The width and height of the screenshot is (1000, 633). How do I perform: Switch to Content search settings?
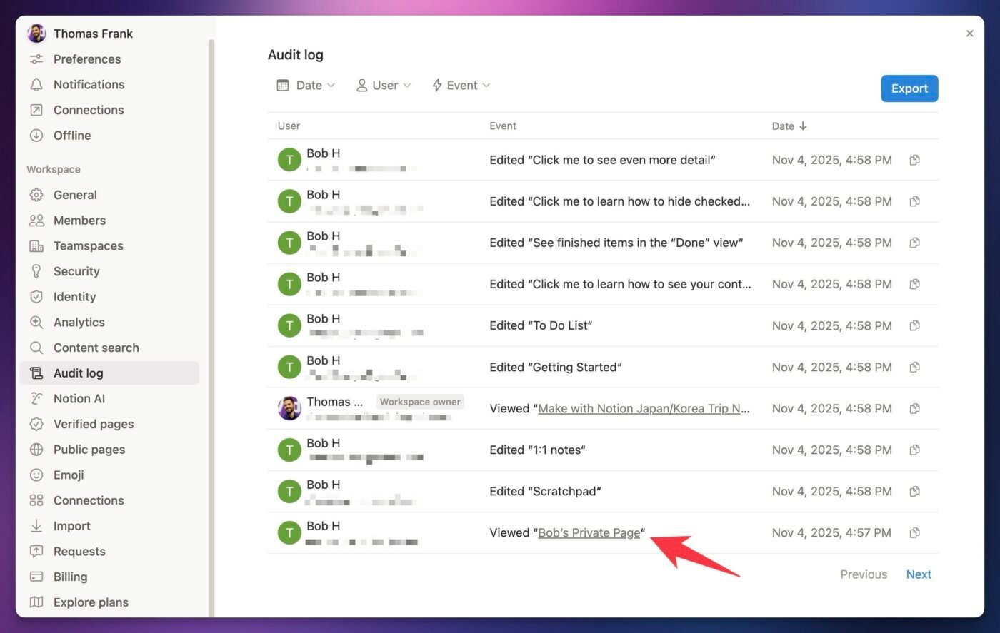96,348
